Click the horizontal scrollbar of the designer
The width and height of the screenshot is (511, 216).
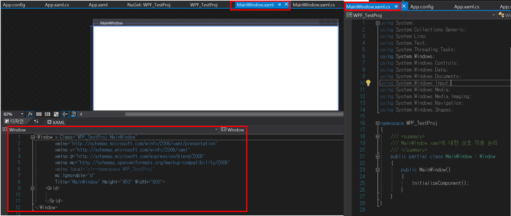(234, 114)
